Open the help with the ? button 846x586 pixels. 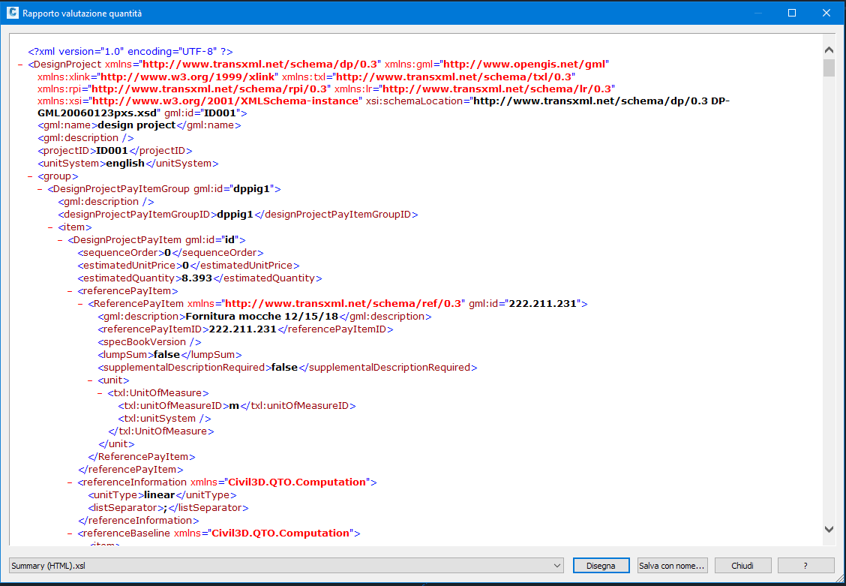pos(805,565)
